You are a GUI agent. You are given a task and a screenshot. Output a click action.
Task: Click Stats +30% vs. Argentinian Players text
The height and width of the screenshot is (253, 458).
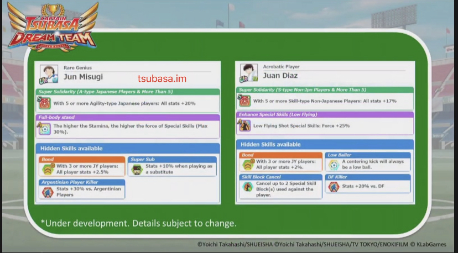coord(89,192)
